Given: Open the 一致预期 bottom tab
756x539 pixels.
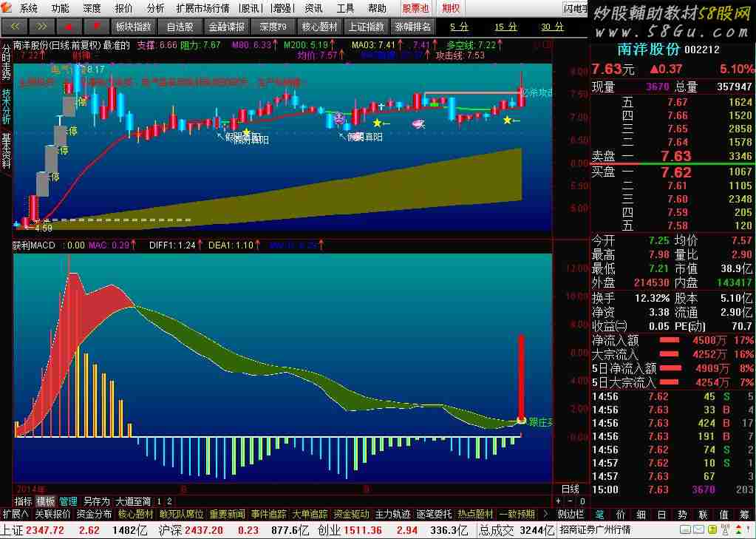Looking at the screenshot, I should (x=517, y=515).
